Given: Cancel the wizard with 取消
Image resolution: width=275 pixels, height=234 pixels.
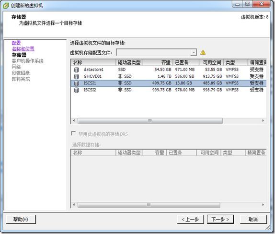Looking at the screenshot, I should point(253,219).
